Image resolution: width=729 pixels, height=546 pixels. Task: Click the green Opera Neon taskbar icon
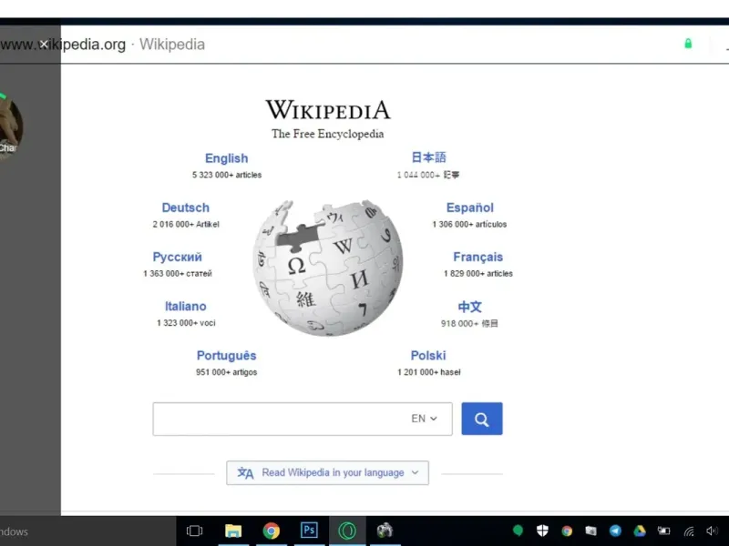pos(347,531)
